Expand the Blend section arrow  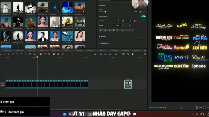tap(106, 37)
